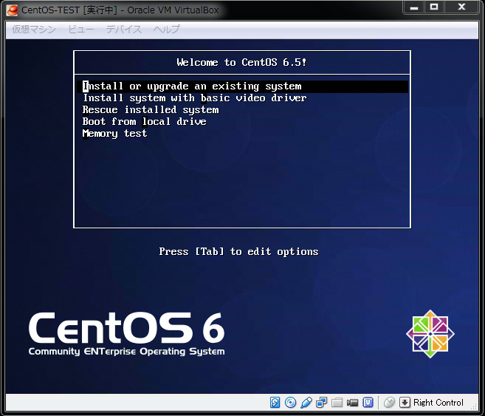This screenshot has width=485, height=416.
Task: Select Install system with basic video driver
Action: [x=195, y=98]
